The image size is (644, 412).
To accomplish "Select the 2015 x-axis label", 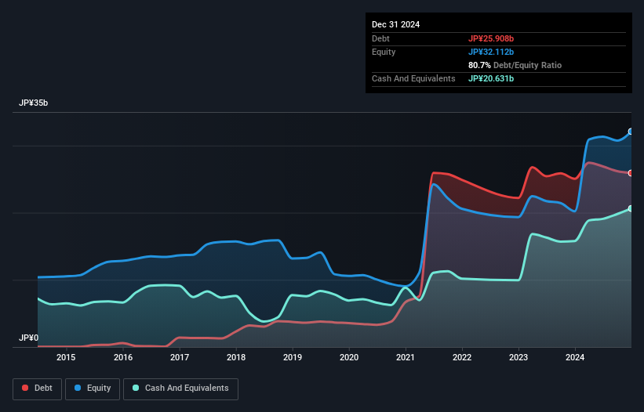I will (x=66, y=357).
